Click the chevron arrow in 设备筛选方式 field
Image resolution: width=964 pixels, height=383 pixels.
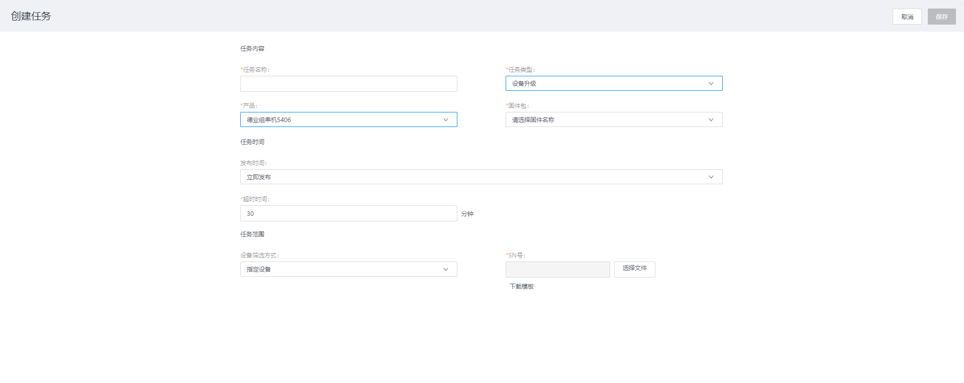point(445,269)
